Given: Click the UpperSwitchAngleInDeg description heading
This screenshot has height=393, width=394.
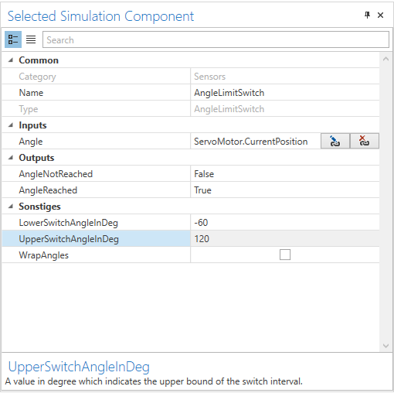Looking at the screenshot, I should tap(79, 367).
